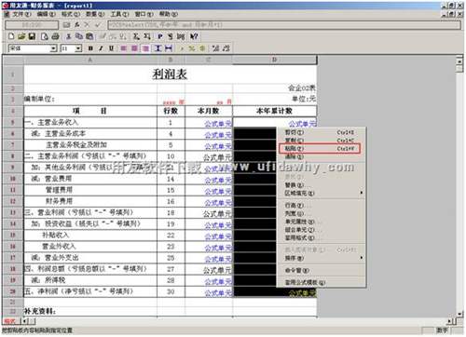Open the font size dropdown
This screenshot has width=466, height=337.
[x=78, y=48]
